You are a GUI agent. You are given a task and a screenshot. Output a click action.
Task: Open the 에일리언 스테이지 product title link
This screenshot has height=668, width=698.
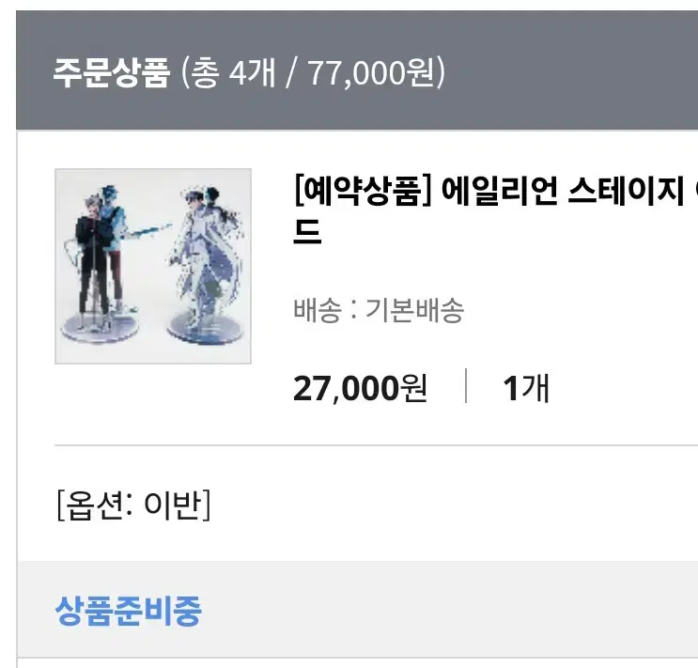click(x=495, y=211)
